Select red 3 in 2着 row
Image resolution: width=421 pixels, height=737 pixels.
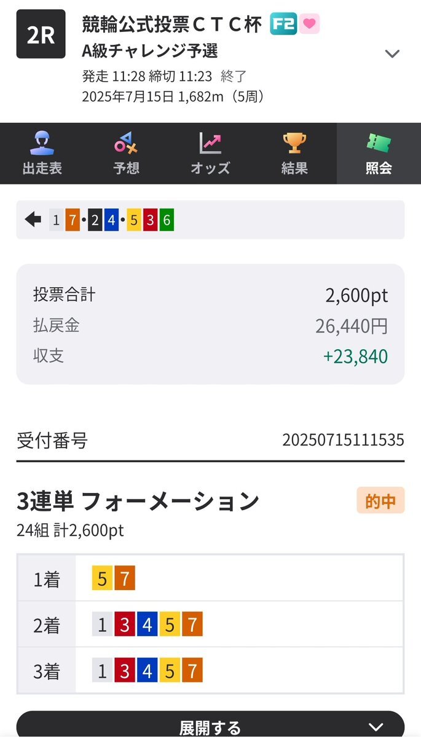click(125, 624)
